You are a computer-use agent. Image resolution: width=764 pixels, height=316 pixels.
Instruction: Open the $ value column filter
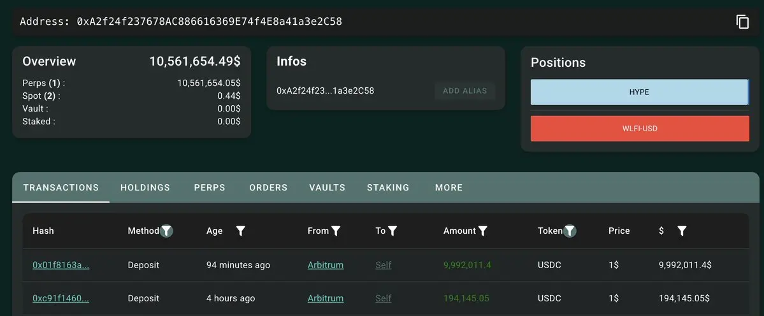tap(682, 231)
